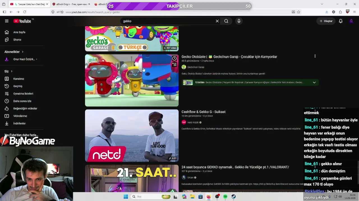
Task: Open Beğendiğim videolar in sidebar
Action: [x=22, y=108]
